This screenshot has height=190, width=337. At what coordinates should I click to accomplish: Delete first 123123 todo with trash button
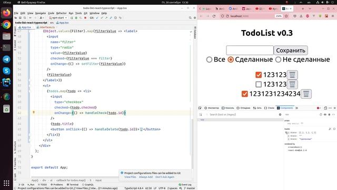292,75
